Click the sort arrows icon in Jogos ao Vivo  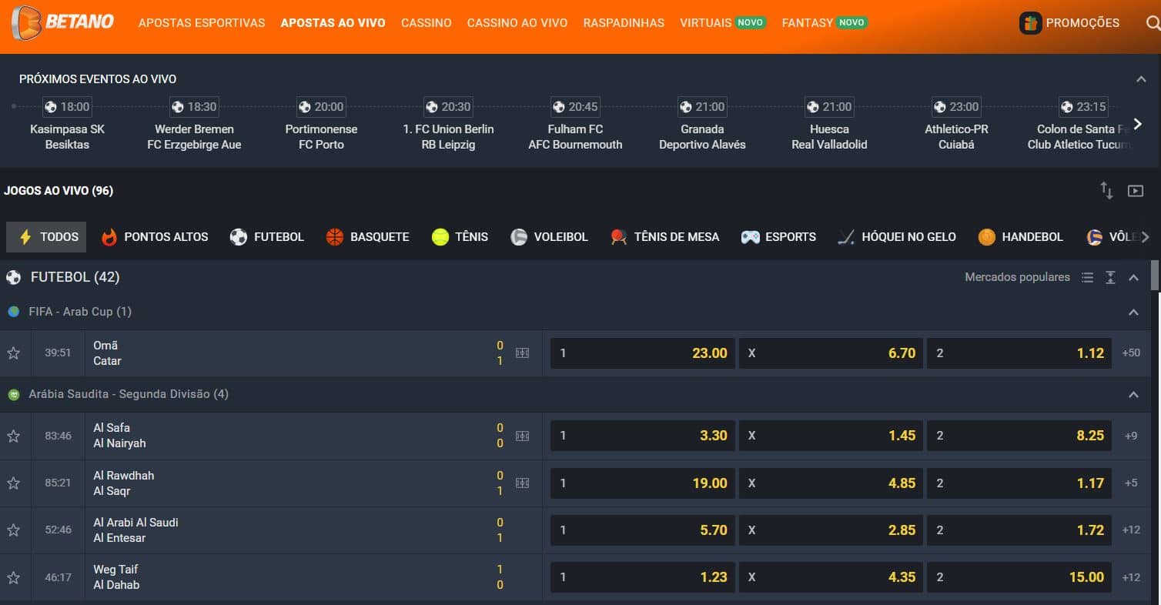click(1106, 191)
